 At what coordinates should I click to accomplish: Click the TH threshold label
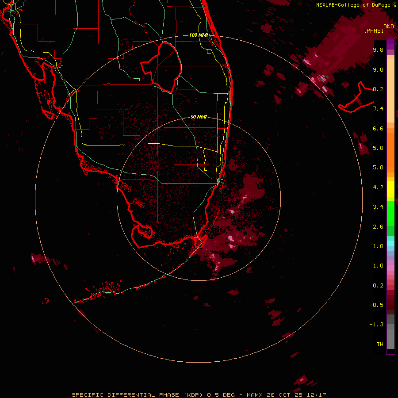tap(380, 344)
